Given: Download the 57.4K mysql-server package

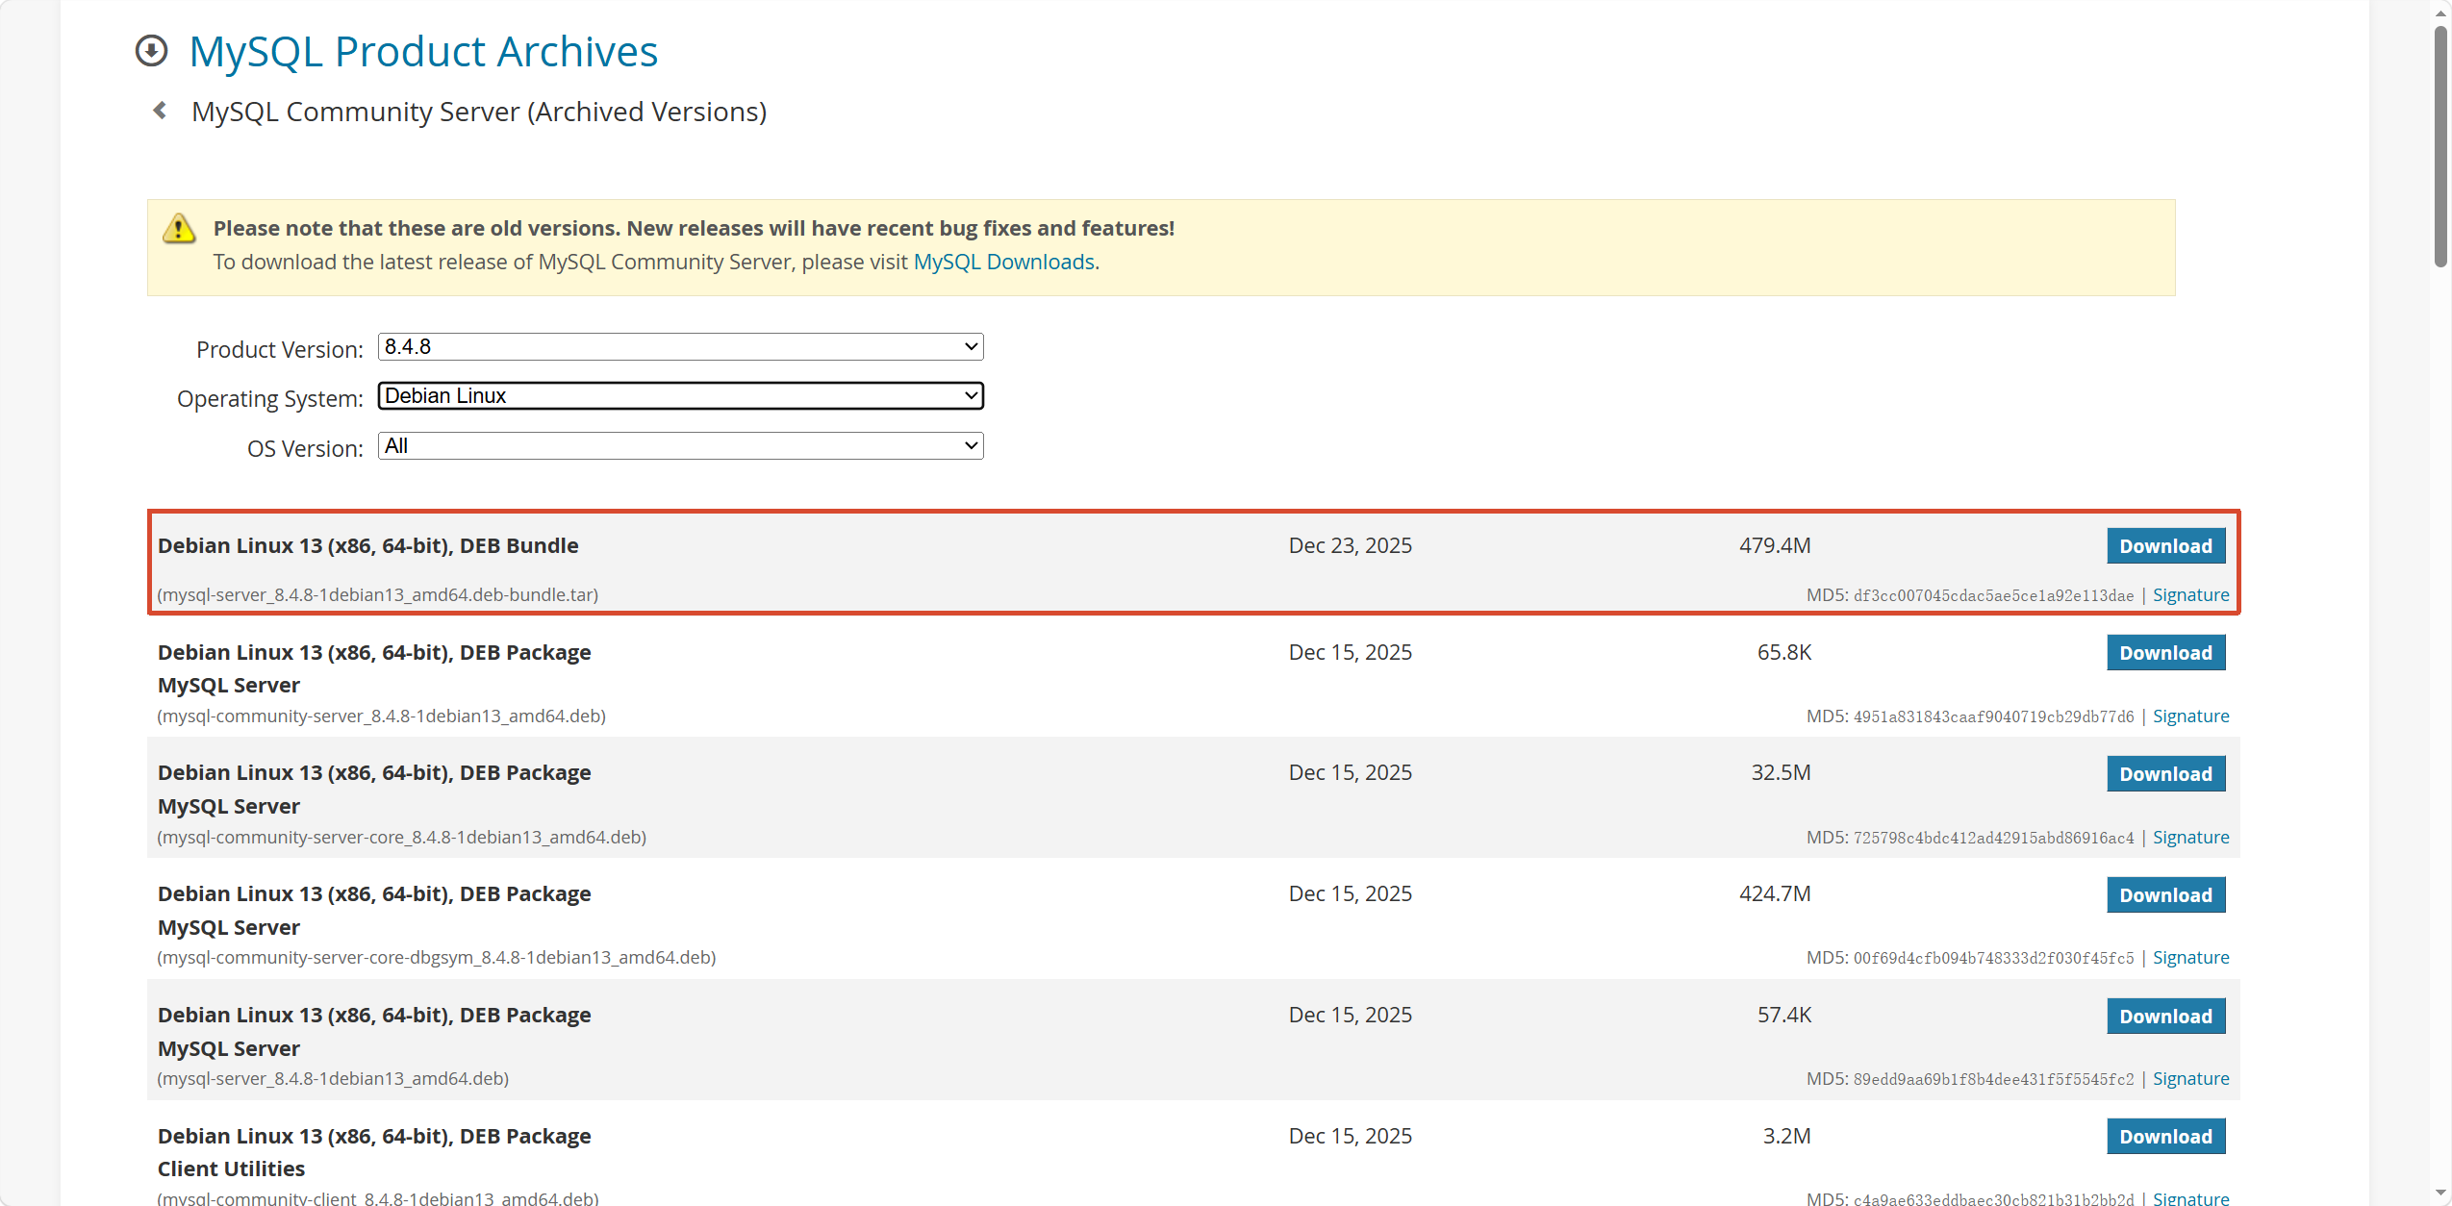Looking at the screenshot, I should tap(2164, 1016).
